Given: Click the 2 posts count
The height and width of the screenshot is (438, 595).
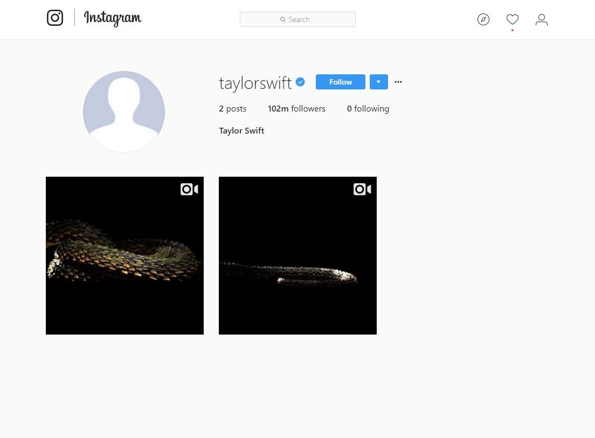Looking at the screenshot, I should (233, 109).
